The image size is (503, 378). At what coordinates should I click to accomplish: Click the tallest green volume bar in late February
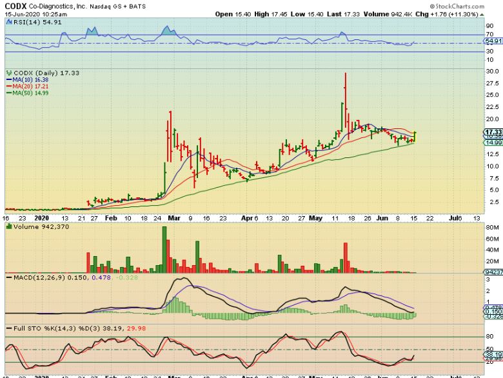[x=164, y=250]
